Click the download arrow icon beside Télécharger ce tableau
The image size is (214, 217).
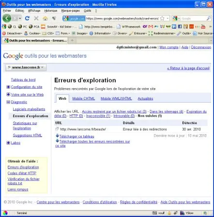click(57, 136)
